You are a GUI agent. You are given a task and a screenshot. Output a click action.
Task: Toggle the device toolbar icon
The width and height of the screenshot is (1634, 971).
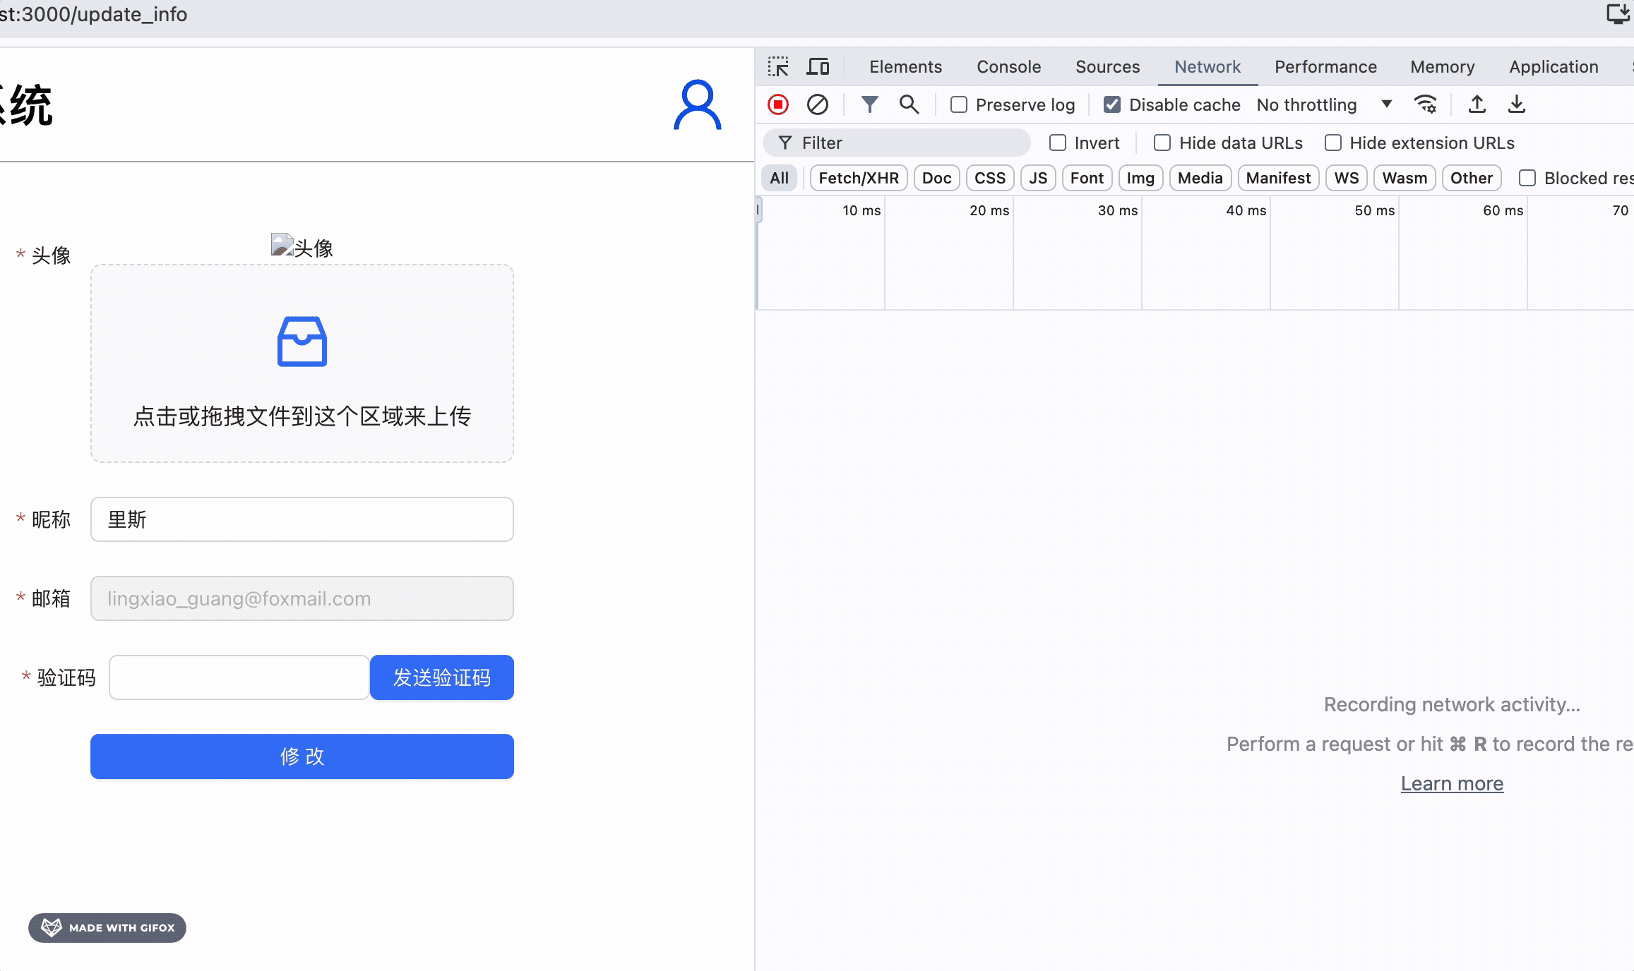tap(818, 67)
